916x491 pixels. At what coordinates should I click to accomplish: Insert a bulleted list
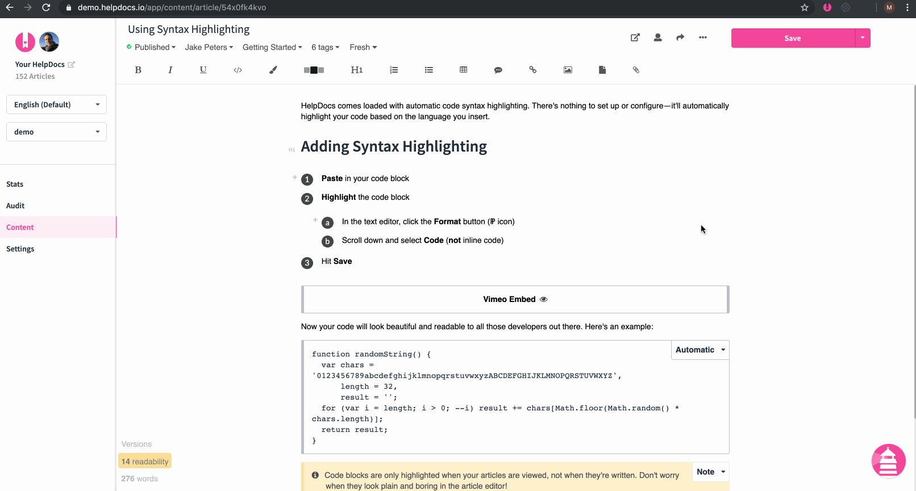click(x=429, y=70)
